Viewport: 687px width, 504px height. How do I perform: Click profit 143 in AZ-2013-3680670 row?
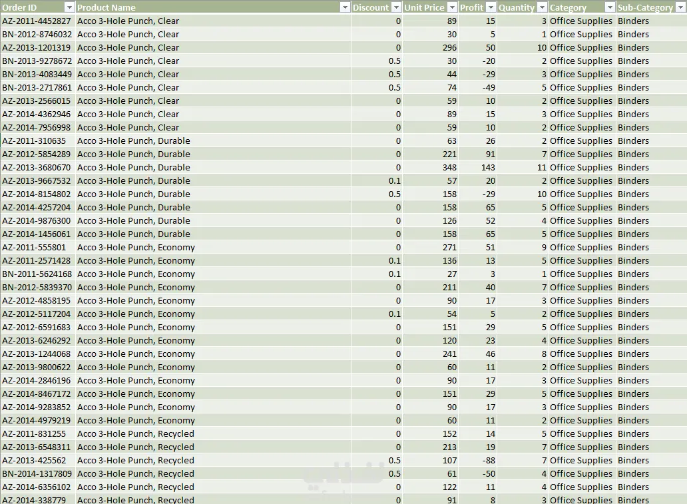(x=488, y=167)
